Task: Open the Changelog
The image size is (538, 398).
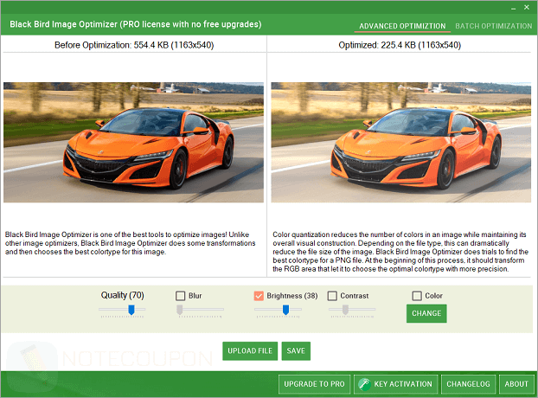Action: 468,384
